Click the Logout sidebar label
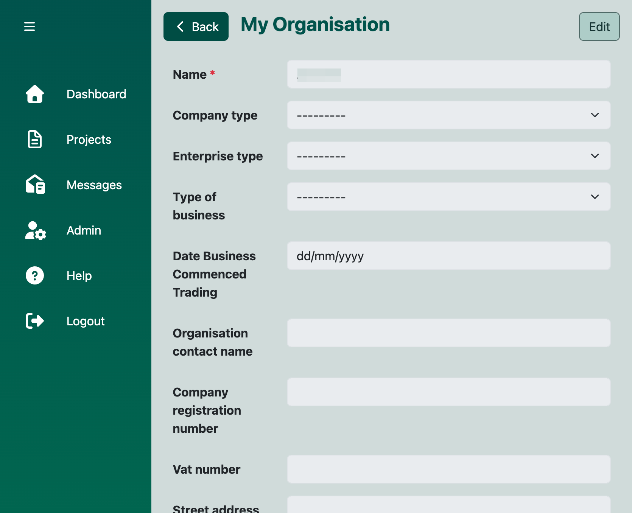The image size is (632, 513). coord(86,321)
